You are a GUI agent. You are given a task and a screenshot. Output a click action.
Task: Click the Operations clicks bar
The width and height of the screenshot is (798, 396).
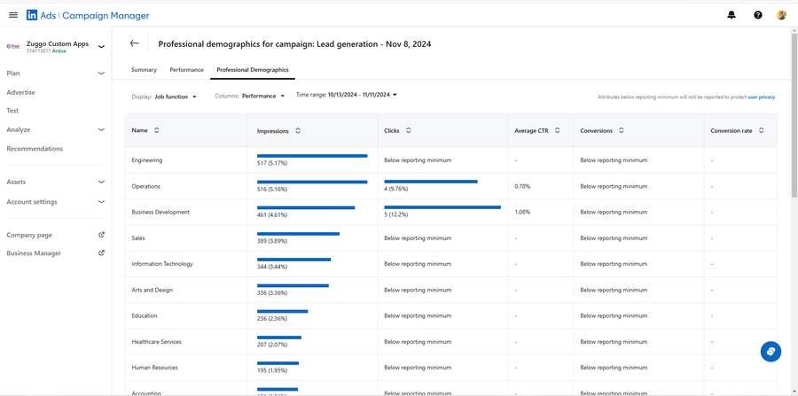(x=431, y=181)
